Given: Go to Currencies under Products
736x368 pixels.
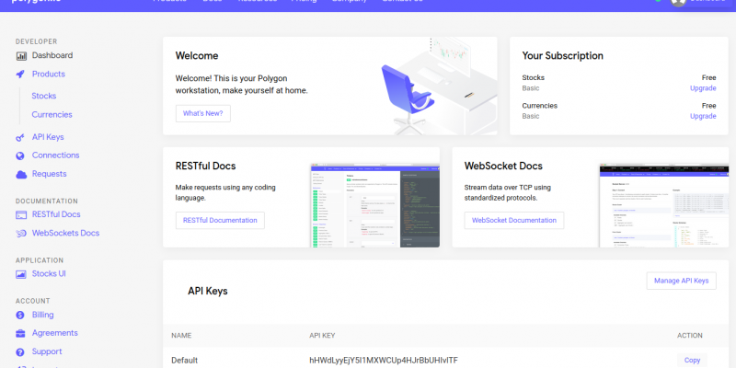Looking at the screenshot, I should (x=52, y=114).
